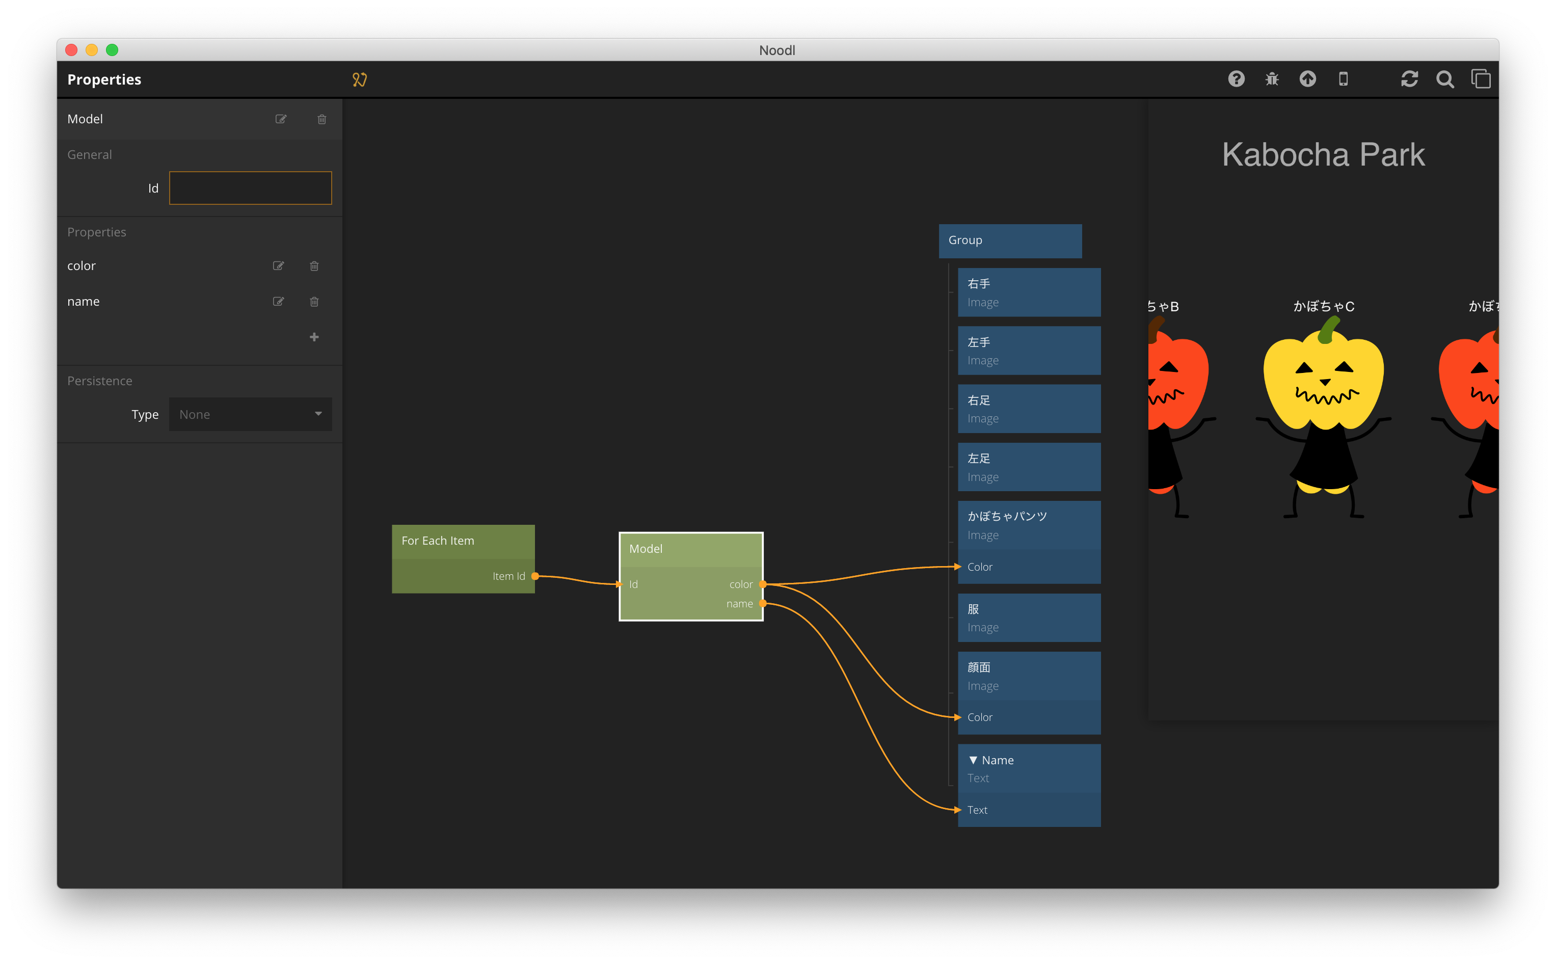Viewport: 1556px width, 964px height.
Task: Open the Persistence Type dropdown
Action: pos(250,414)
